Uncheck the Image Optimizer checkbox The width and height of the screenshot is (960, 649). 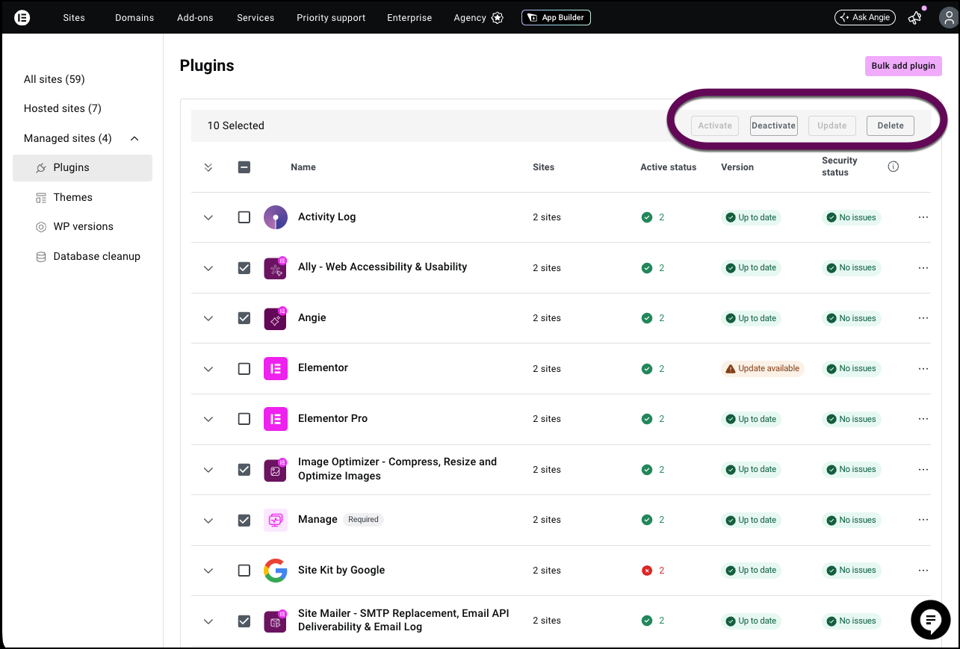[x=244, y=470]
